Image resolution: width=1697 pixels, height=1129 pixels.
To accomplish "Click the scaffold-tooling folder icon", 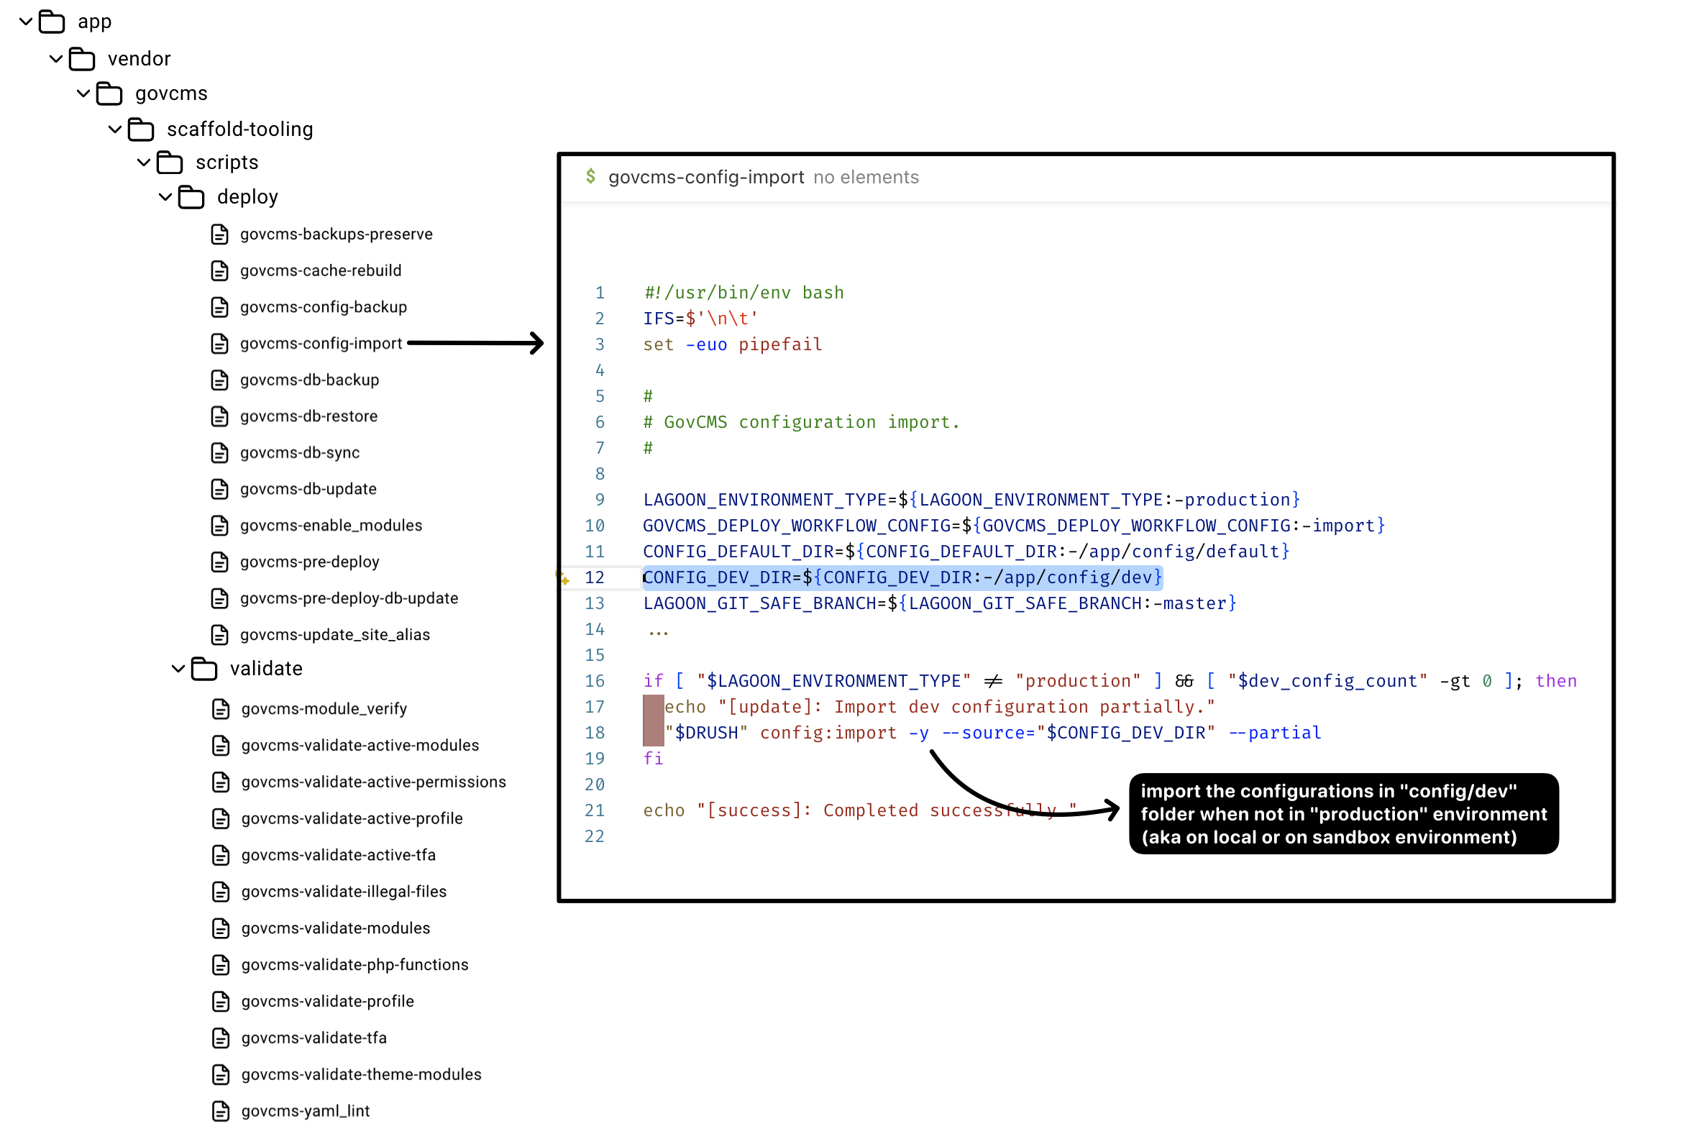I will [140, 129].
